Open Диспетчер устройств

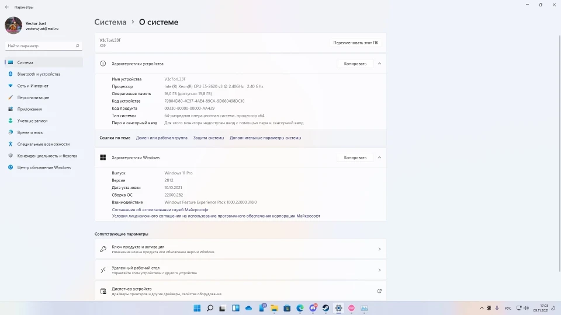click(241, 291)
